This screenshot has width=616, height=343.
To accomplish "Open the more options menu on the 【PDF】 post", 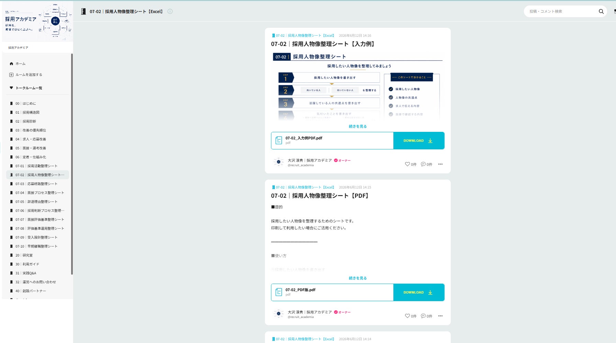I will 440,316.
